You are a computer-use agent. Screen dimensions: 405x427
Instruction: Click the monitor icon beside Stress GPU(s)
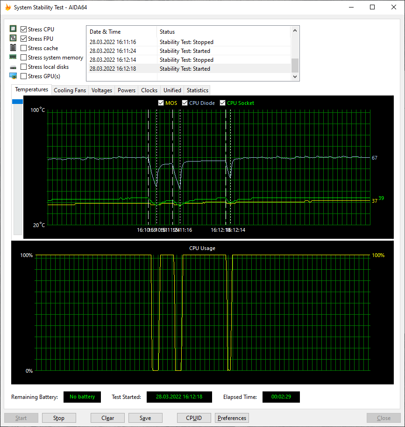(13, 76)
